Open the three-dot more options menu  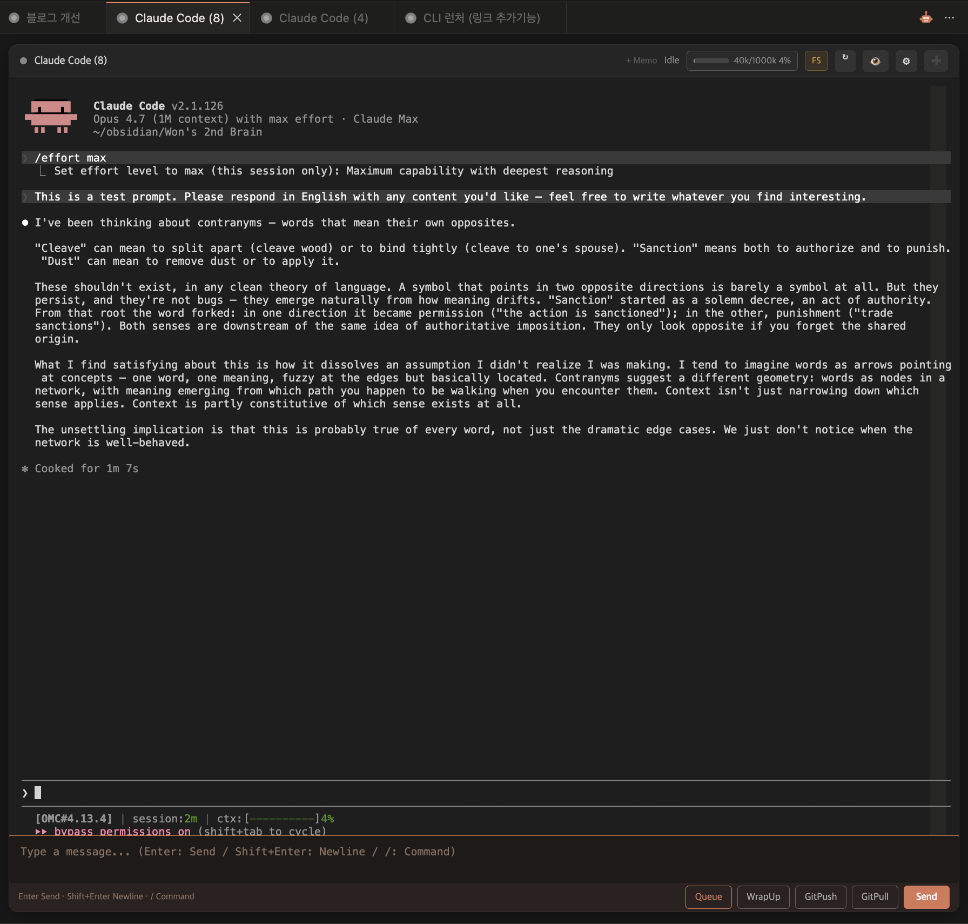(x=949, y=18)
